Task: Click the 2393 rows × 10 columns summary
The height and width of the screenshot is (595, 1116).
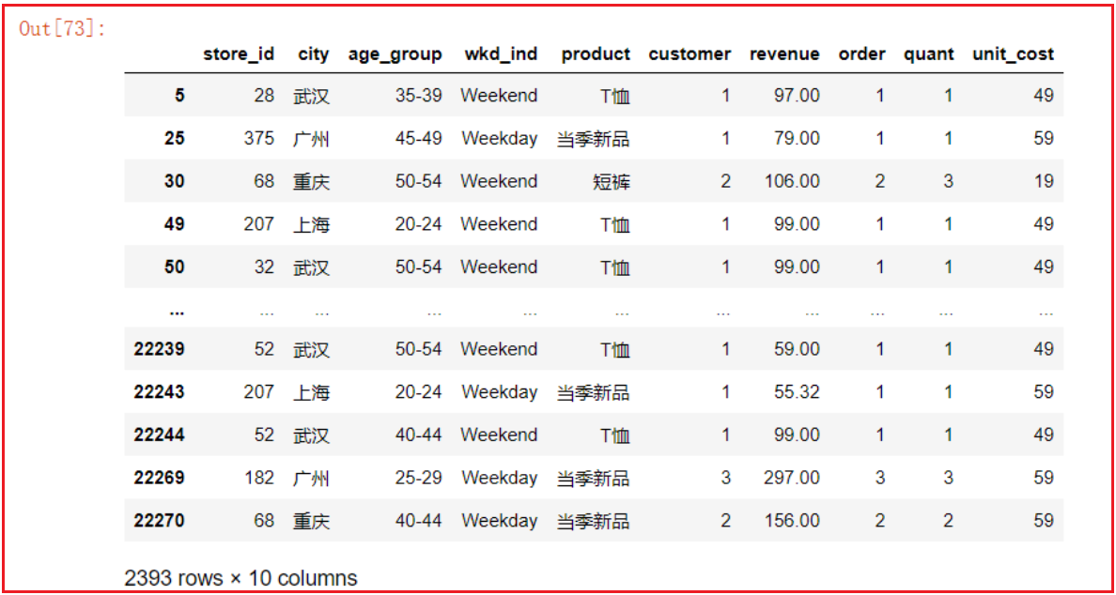Action: (x=240, y=578)
